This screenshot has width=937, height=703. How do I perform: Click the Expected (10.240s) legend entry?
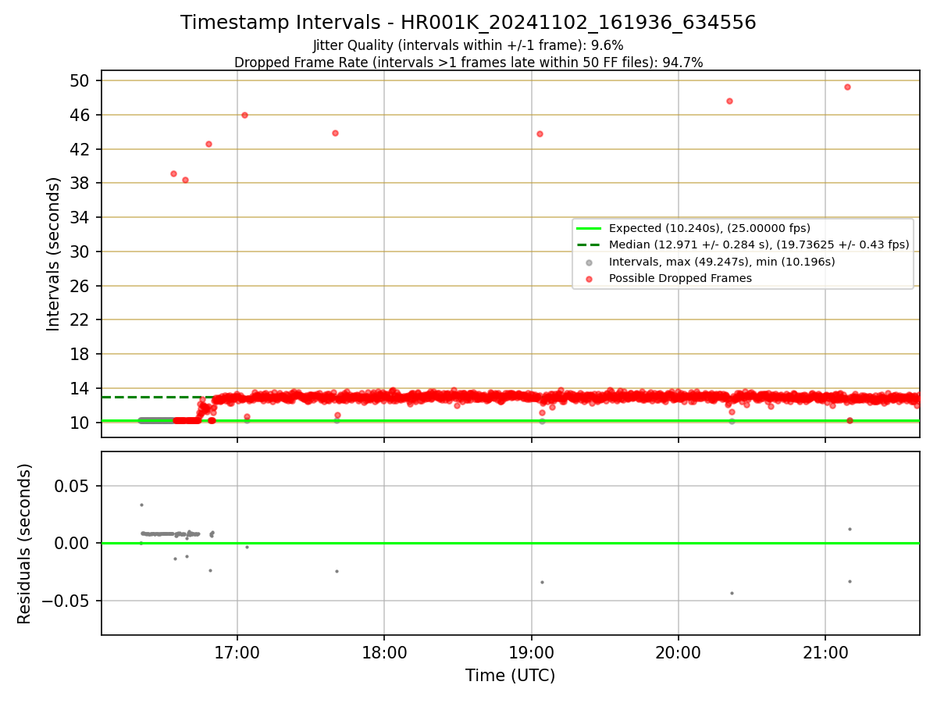(710, 228)
